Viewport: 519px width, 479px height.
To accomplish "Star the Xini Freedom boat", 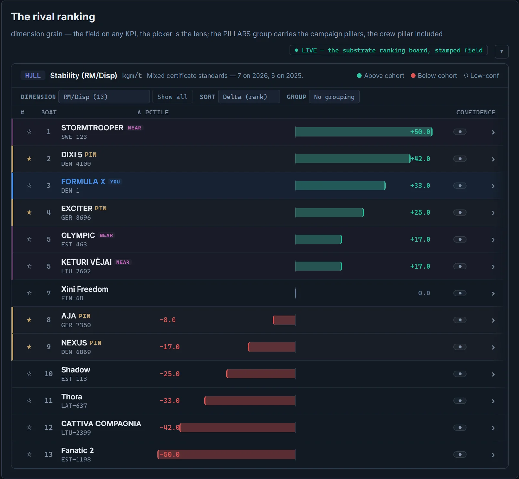I will click(x=29, y=293).
